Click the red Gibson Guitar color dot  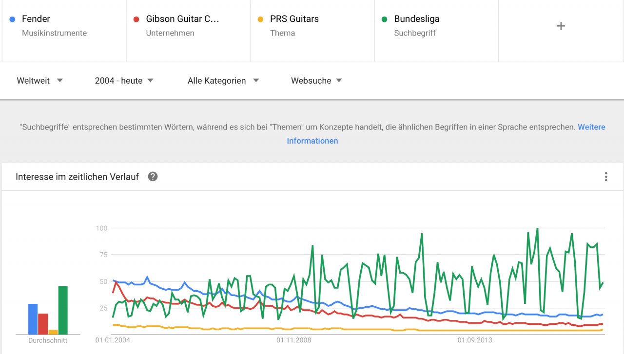click(136, 19)
